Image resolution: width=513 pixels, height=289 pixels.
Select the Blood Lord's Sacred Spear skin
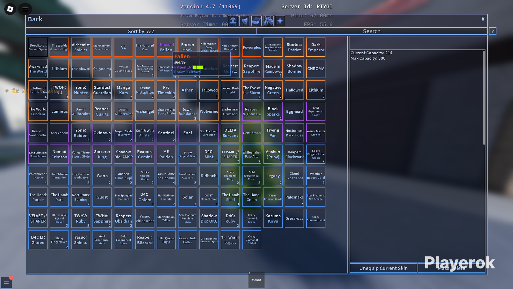(x=38, y=47)
